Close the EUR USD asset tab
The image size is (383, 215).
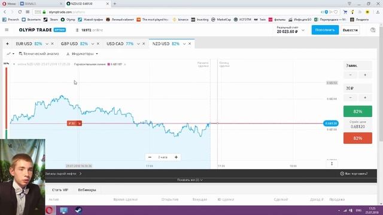52,44
